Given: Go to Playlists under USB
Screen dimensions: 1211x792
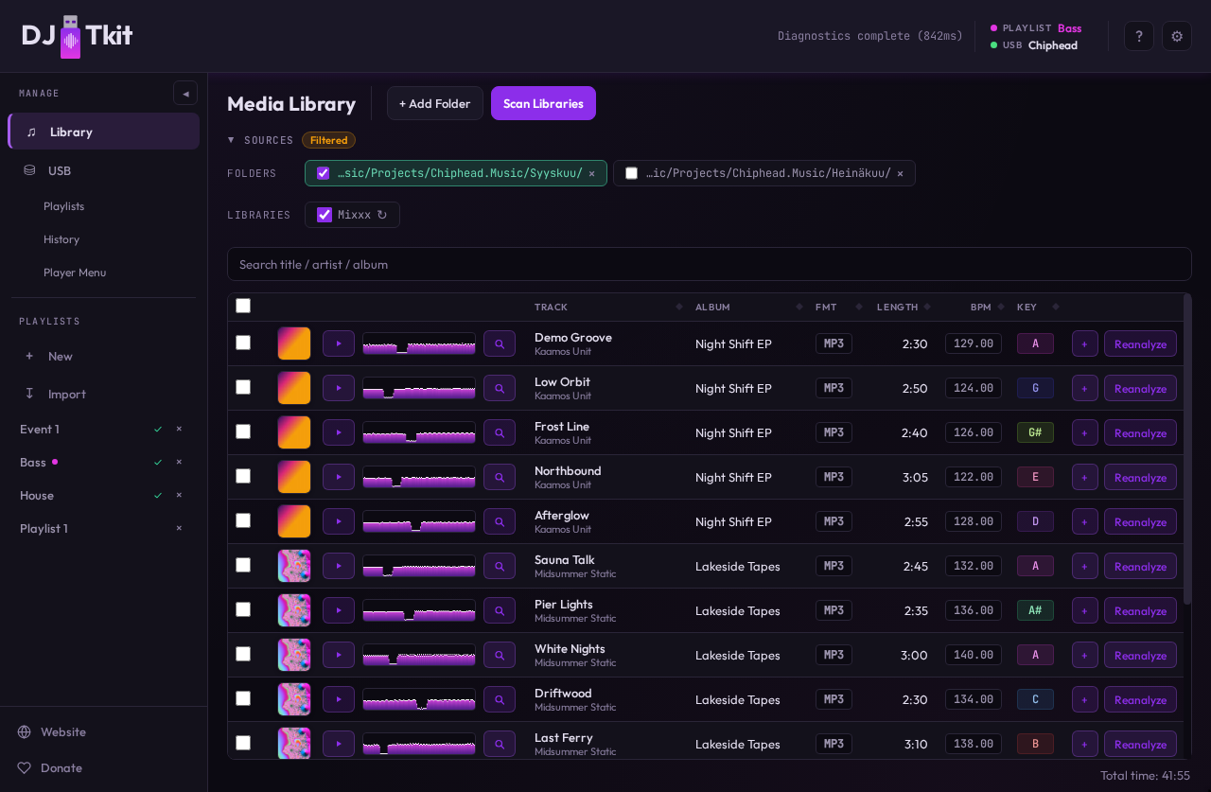Looking at the screenshot, I should coord(64,206).
